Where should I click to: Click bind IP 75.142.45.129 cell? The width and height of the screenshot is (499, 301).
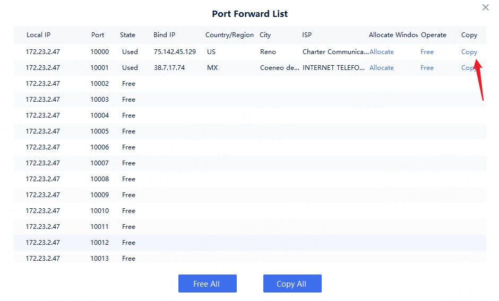tap(175, 52)
